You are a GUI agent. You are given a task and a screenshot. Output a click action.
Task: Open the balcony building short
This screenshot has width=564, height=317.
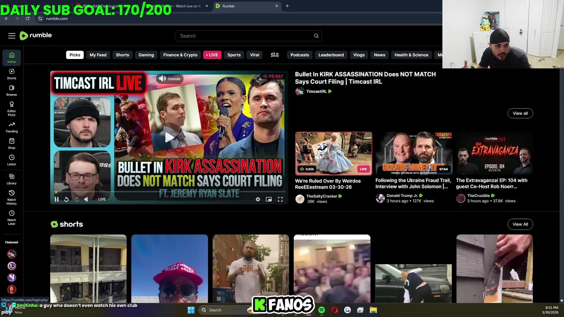(88, 269)
